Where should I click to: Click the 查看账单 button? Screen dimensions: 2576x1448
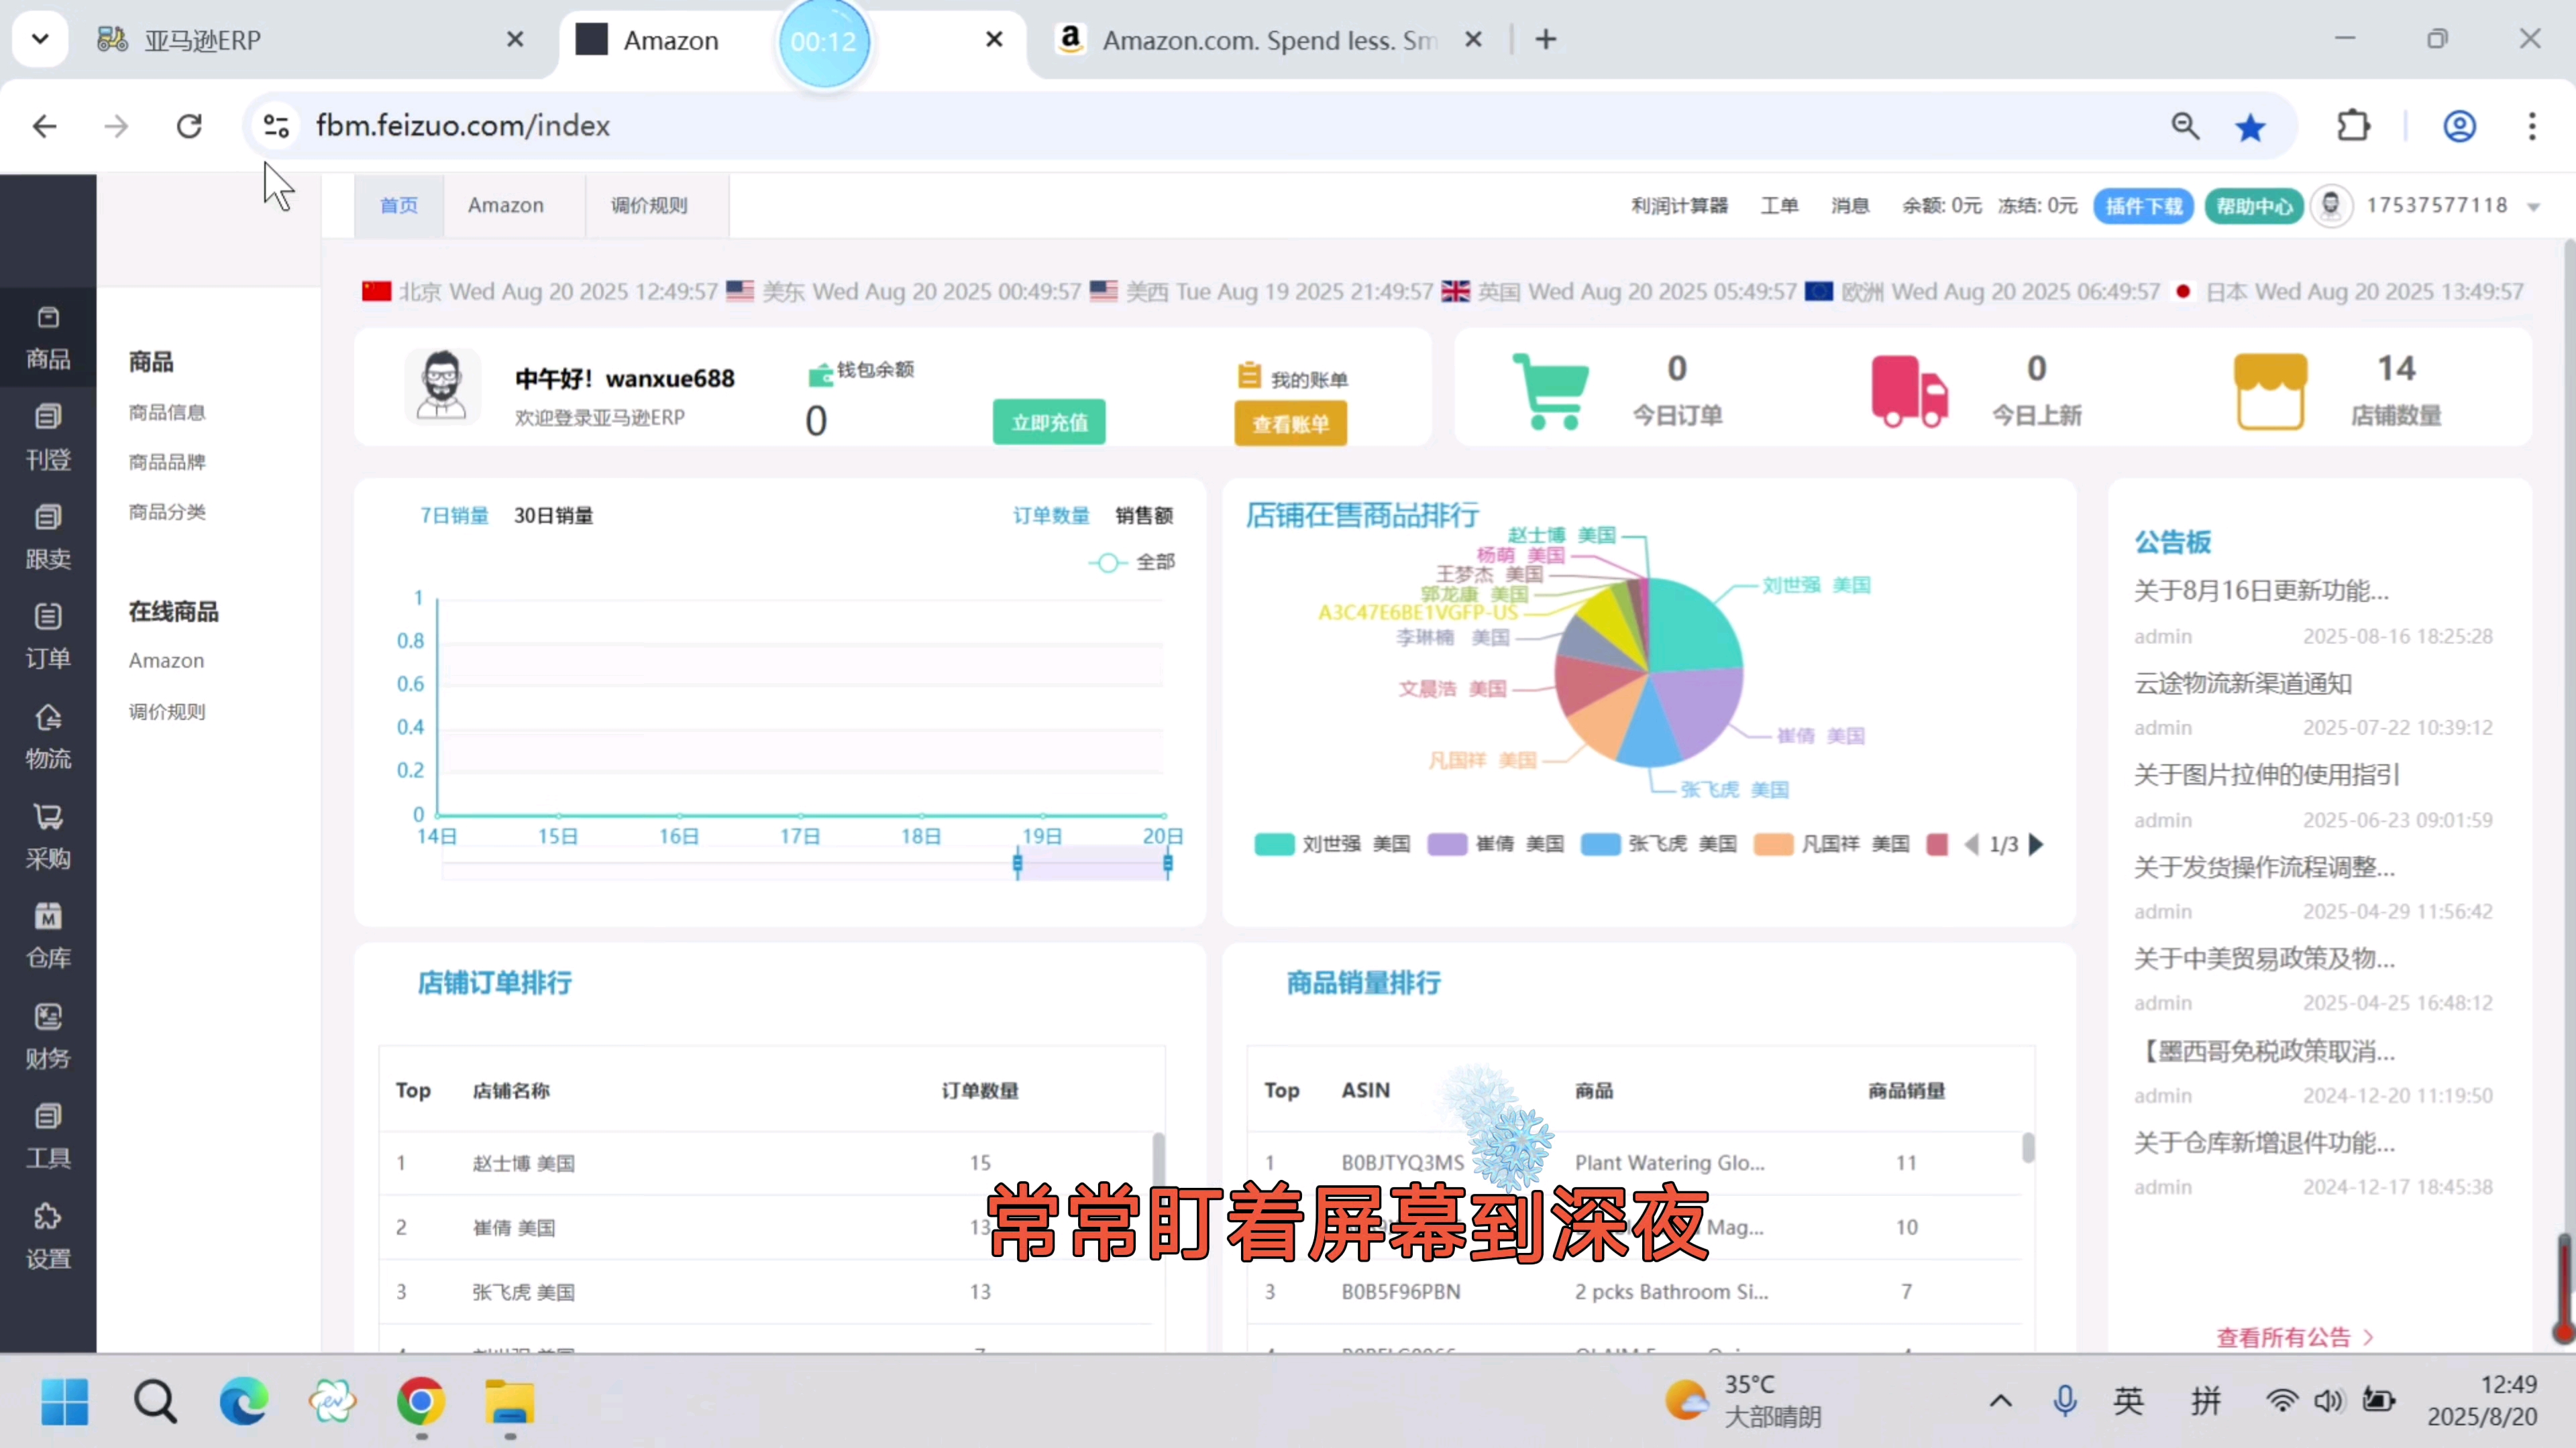coord(1290,424)
